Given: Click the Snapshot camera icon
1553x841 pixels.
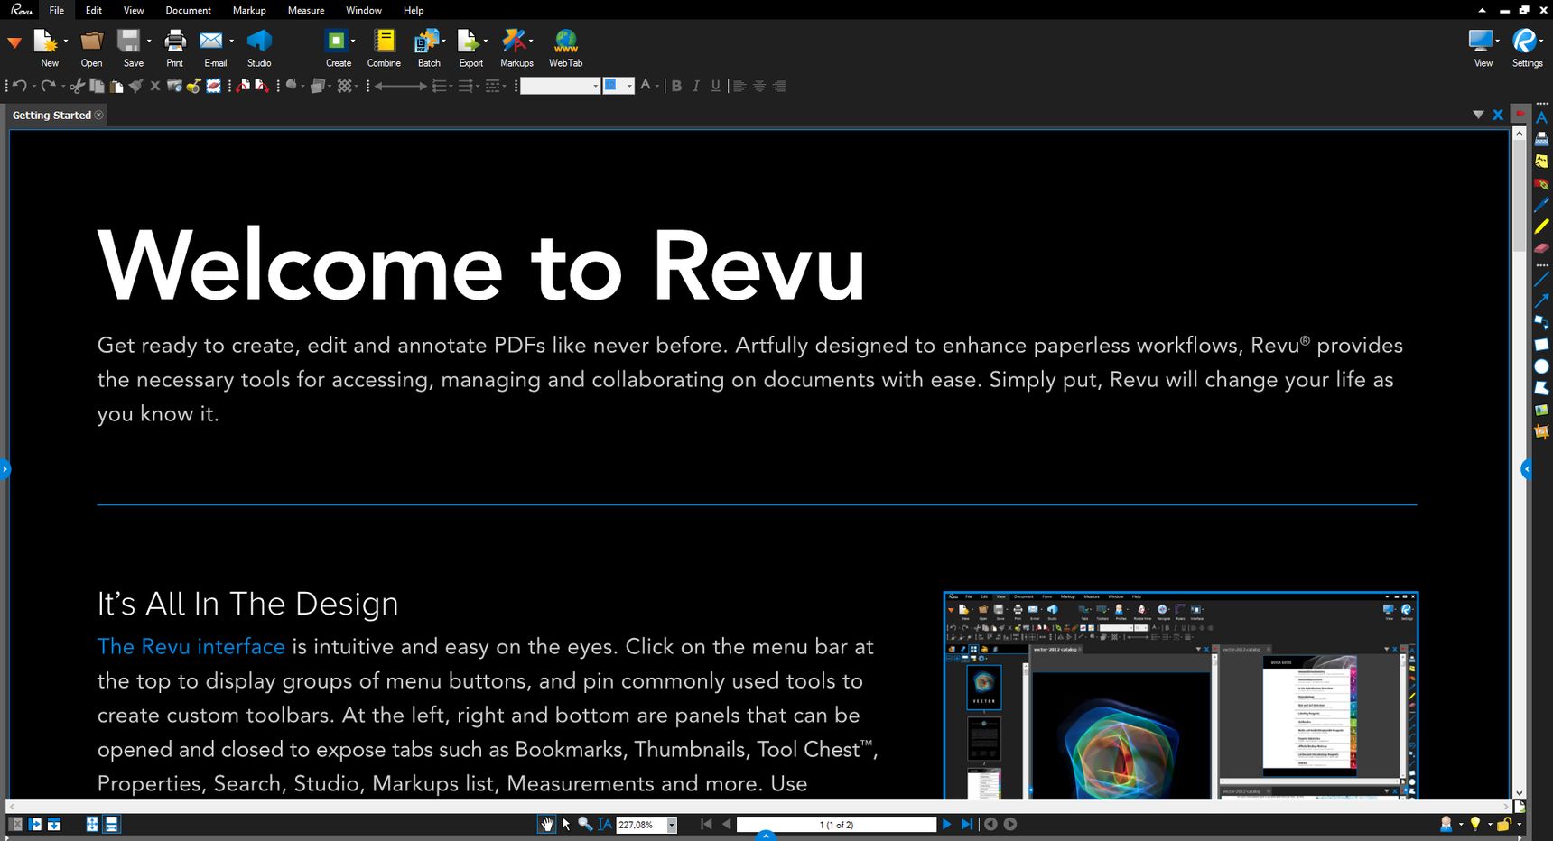Looking at the screenshot, I should pos(174,86).
